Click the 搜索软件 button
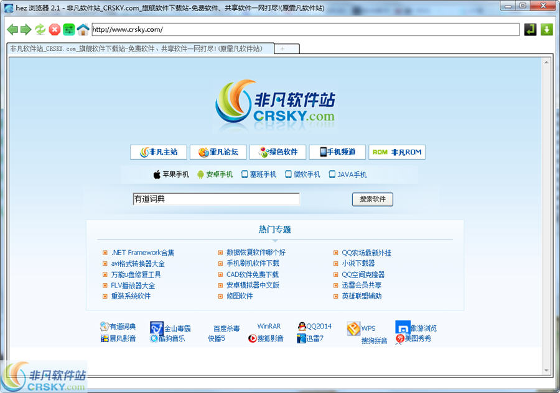 pyautogui.click(x=373, y=199)
